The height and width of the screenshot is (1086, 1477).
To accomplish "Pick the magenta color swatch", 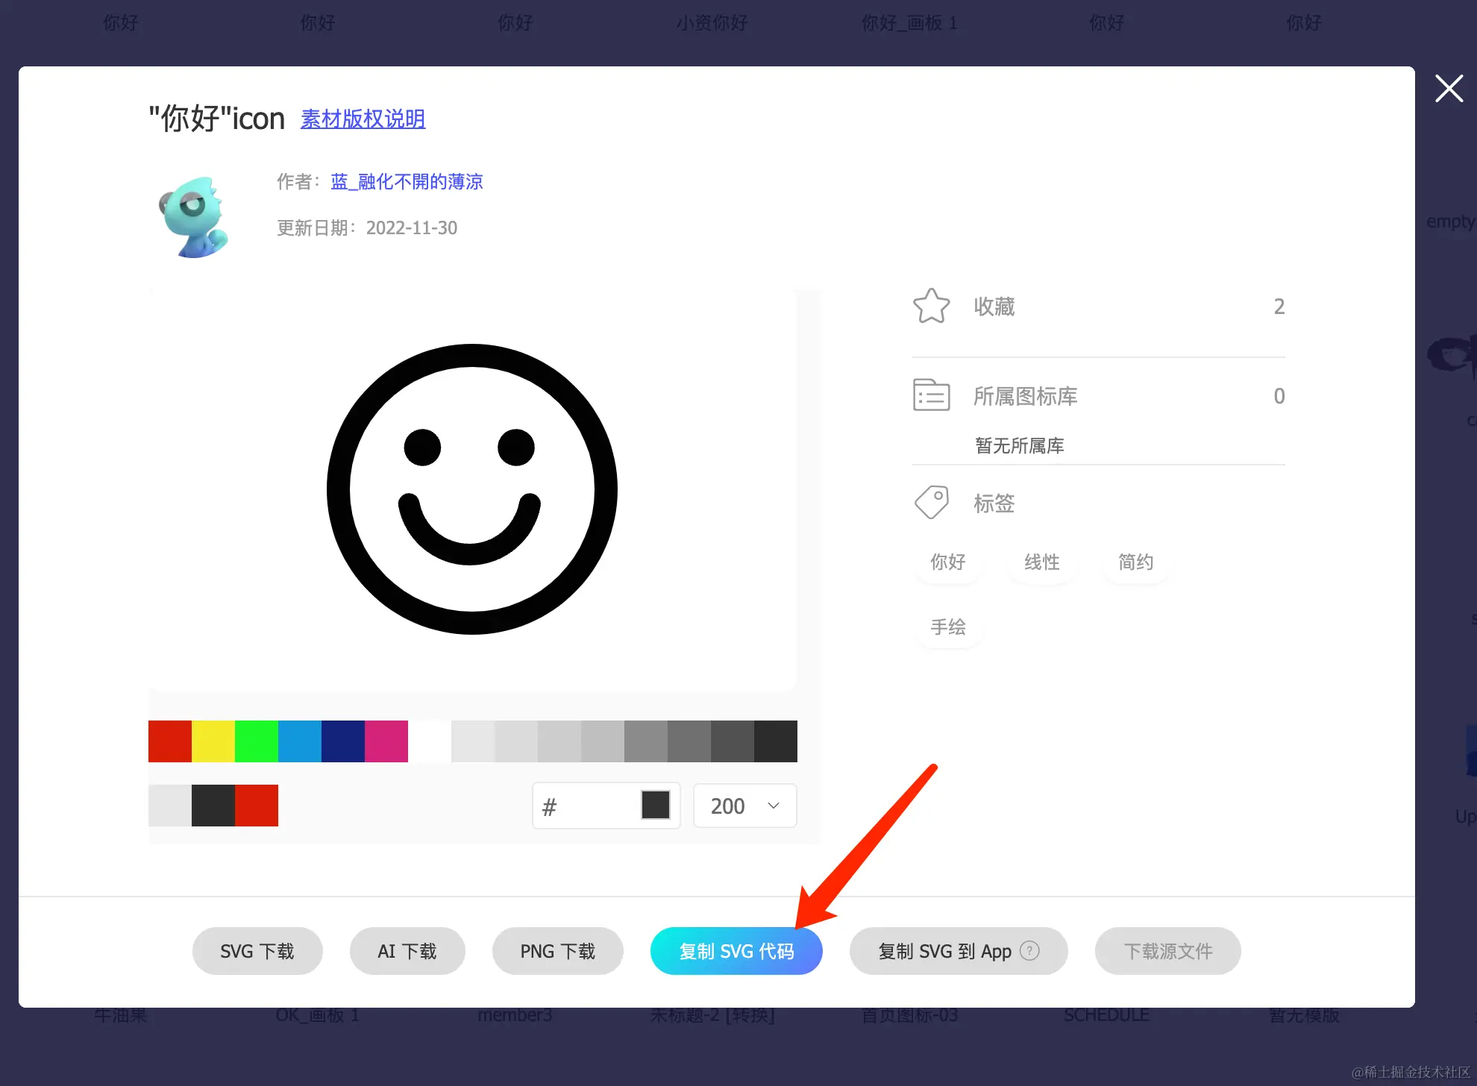I will coord(386,741).
